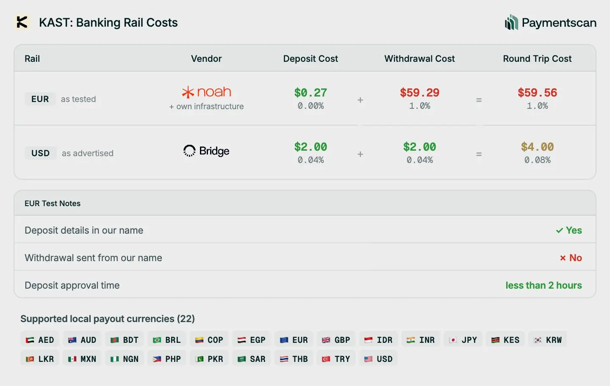Click the Bridge vendor logo

pos(206,151)
